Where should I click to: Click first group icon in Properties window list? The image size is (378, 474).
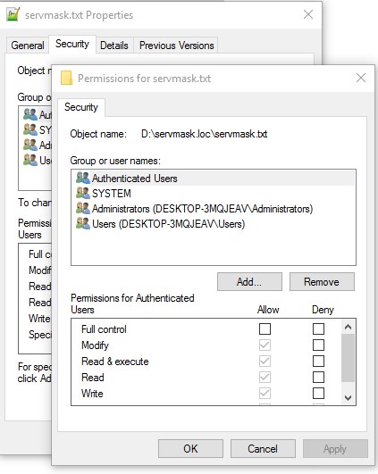click(x=30, y=114)
